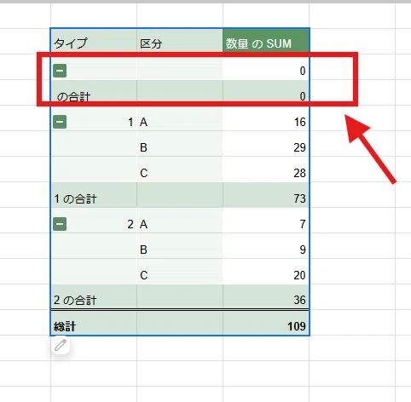
Task: Select the cell with value 28
Action: click(266, 169)
